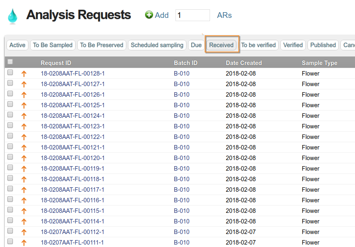Screen dimensions: 355x247
Task: Click orange arrow icon for request 18-0208AAT-FL-00128-1
Action: [x=24, y=74]
